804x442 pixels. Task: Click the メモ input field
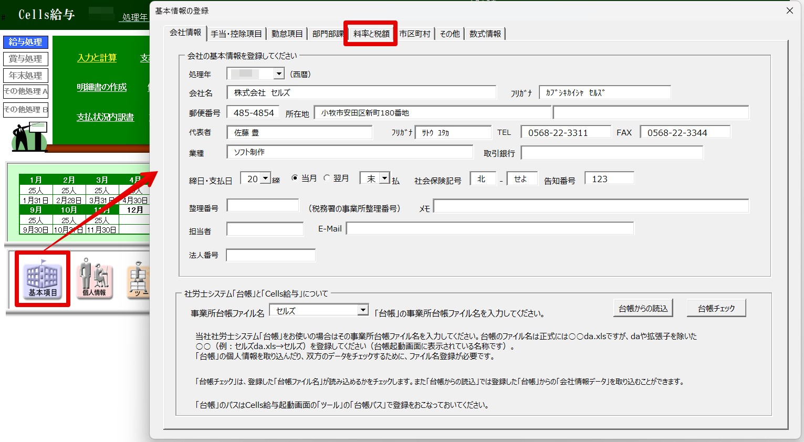(591, 206)
